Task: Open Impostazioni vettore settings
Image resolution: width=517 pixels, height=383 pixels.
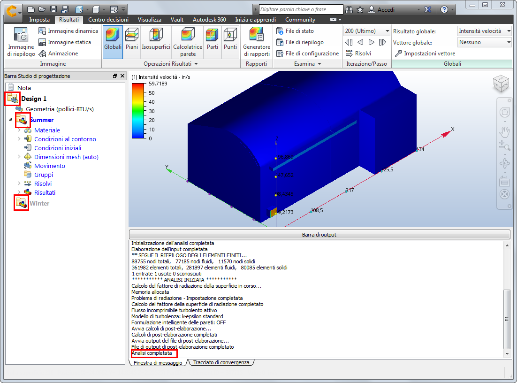Action: pos(425,54)
